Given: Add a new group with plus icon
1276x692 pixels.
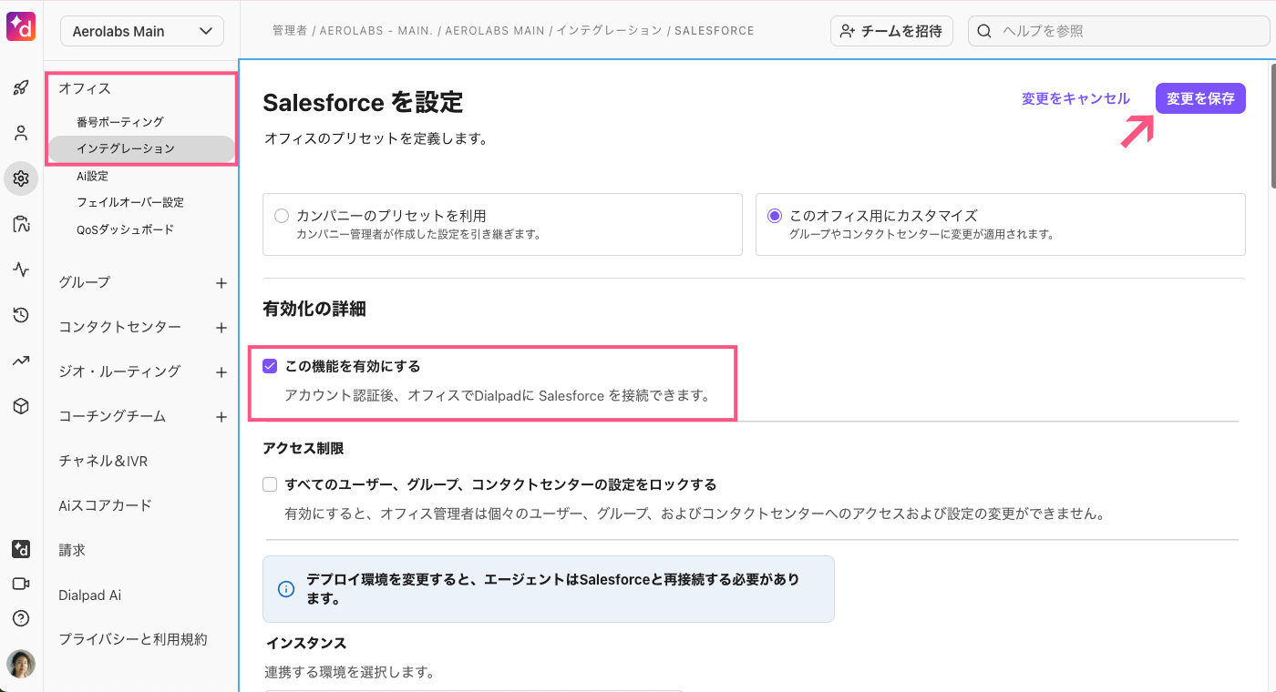Looking at the screenshot, I should pos(221,283).
